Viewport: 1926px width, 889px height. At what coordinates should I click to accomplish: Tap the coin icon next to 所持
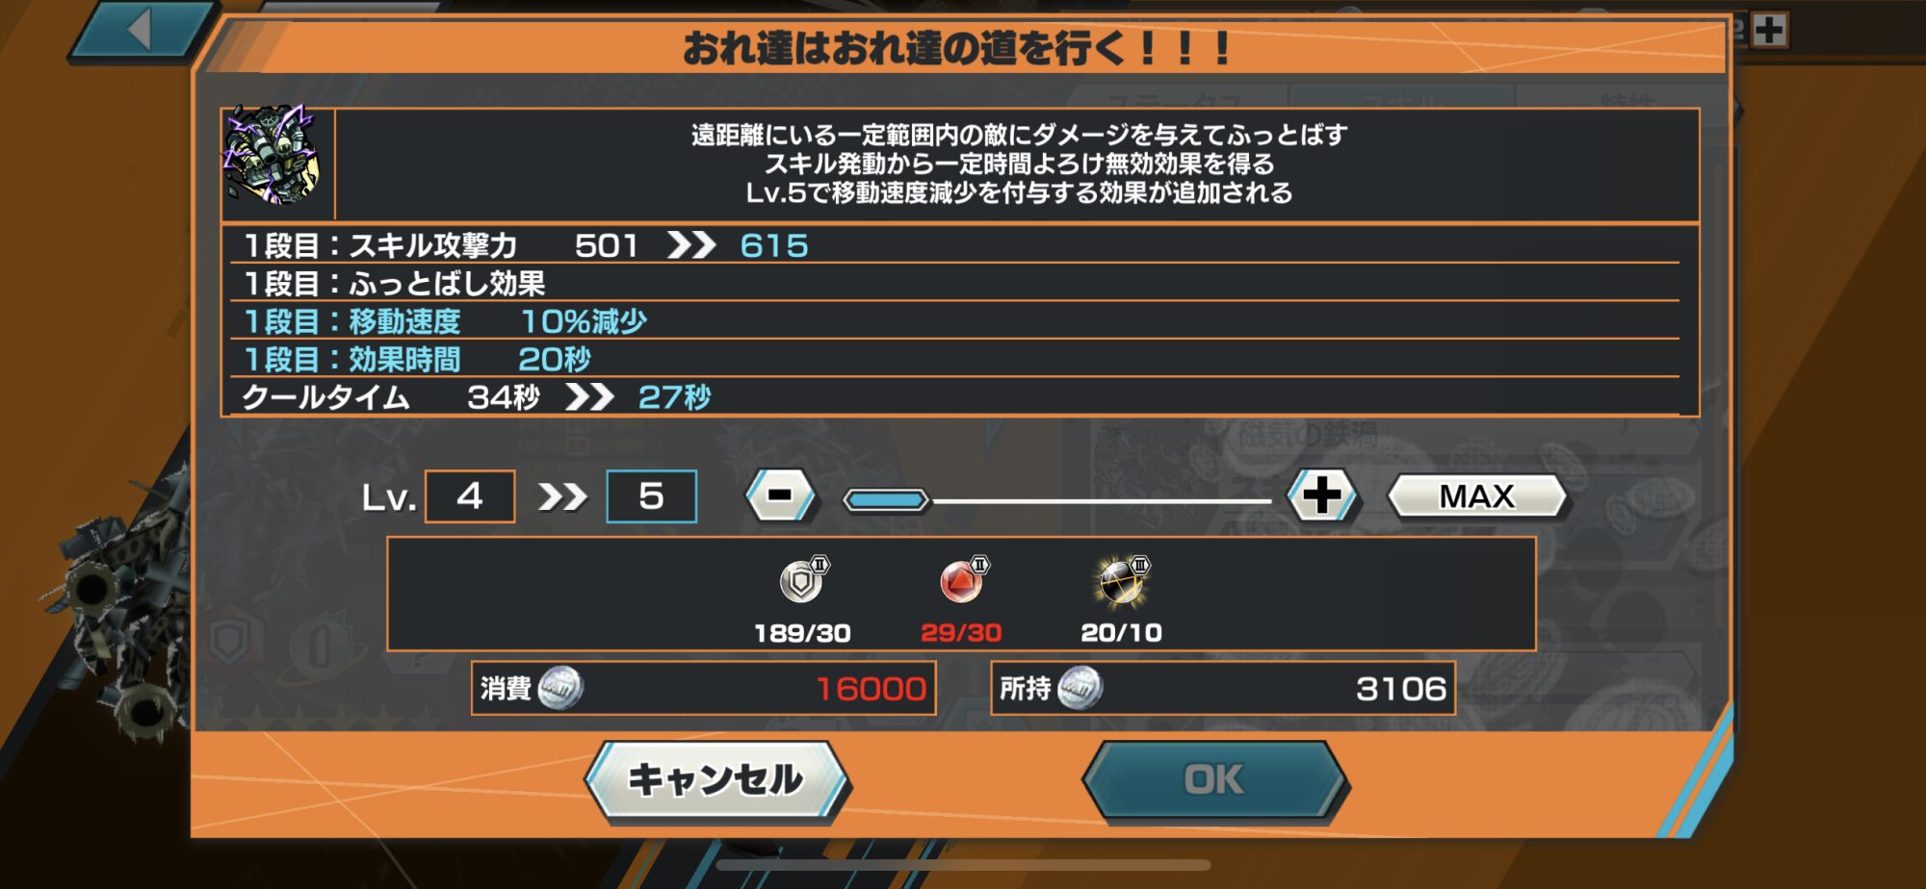(1080, 689)
